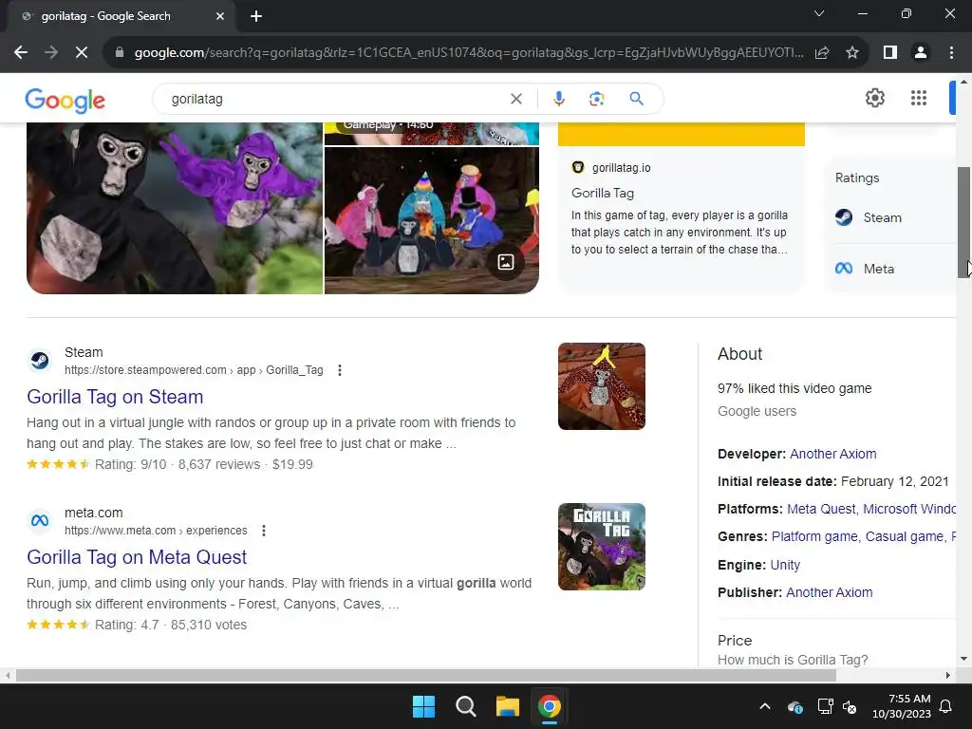Stop page loading with the X button
972x729 pixels.
tap(82, 53)
